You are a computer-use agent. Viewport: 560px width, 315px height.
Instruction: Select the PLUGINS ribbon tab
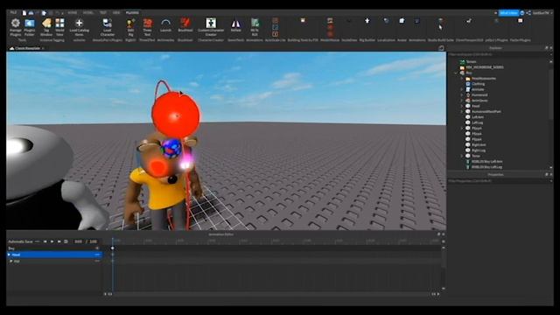click(x=132, y=13)
